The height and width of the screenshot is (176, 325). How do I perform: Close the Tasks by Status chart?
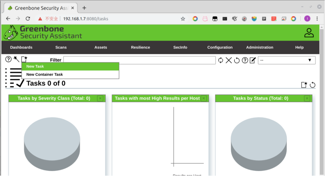coord(307,98)
